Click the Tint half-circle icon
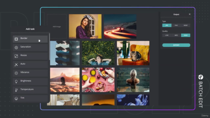This screenshot has width=210, height=118. coord(16,99)
